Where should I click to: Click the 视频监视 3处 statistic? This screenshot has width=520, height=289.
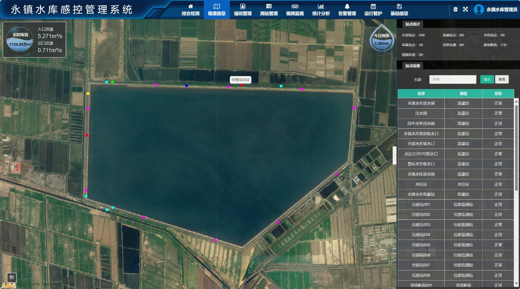pyautogui.click(x=412, y=55)
